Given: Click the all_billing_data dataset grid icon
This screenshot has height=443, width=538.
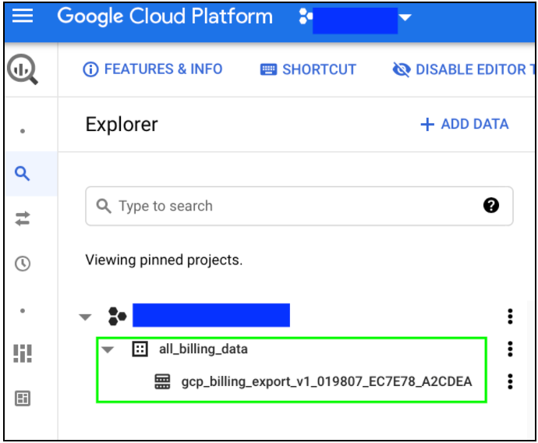Looking at the screenshot, I should coord(140,349).
